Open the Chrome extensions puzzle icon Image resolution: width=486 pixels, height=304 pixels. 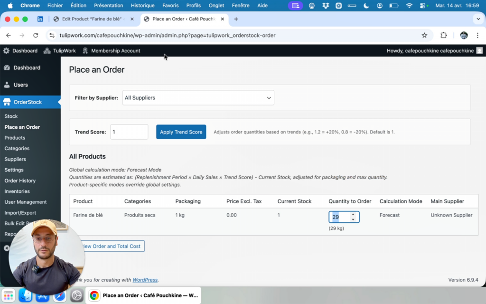click(444, 35)
